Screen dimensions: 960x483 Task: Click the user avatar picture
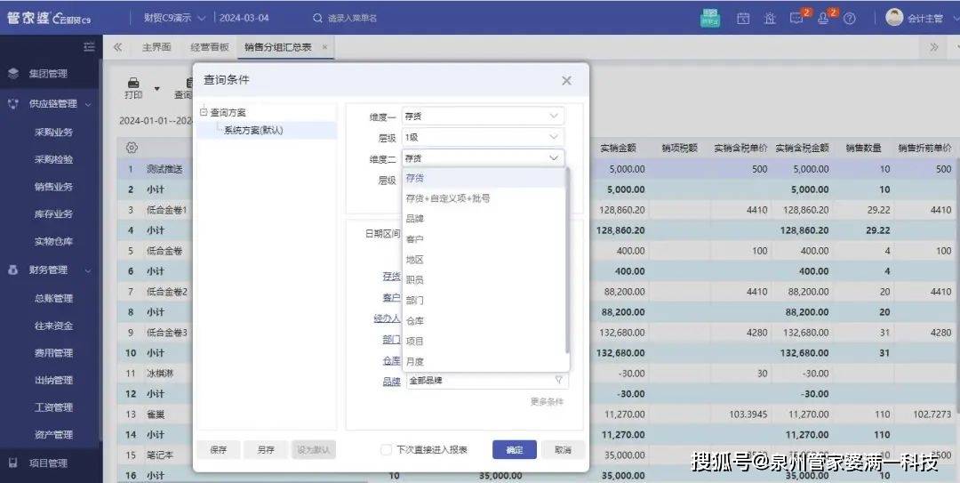click(x=894, y=17)
